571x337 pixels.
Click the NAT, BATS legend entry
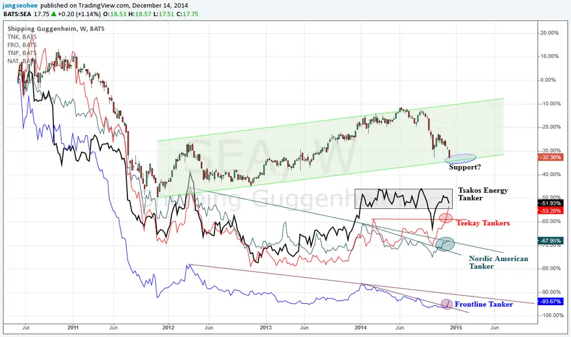[x=22, y=61]
